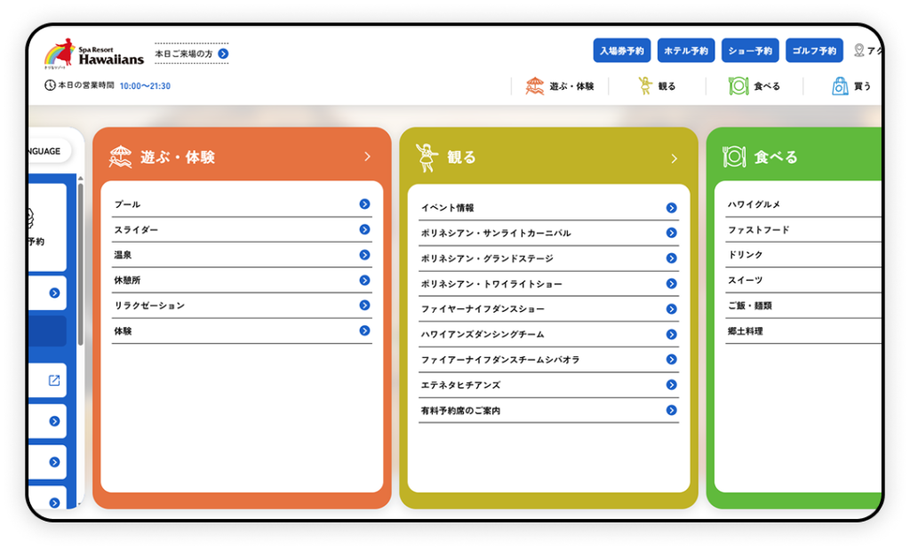Click the left sidebar vertical scrollbar
The image size is (910, 550).
coord(80,267)
